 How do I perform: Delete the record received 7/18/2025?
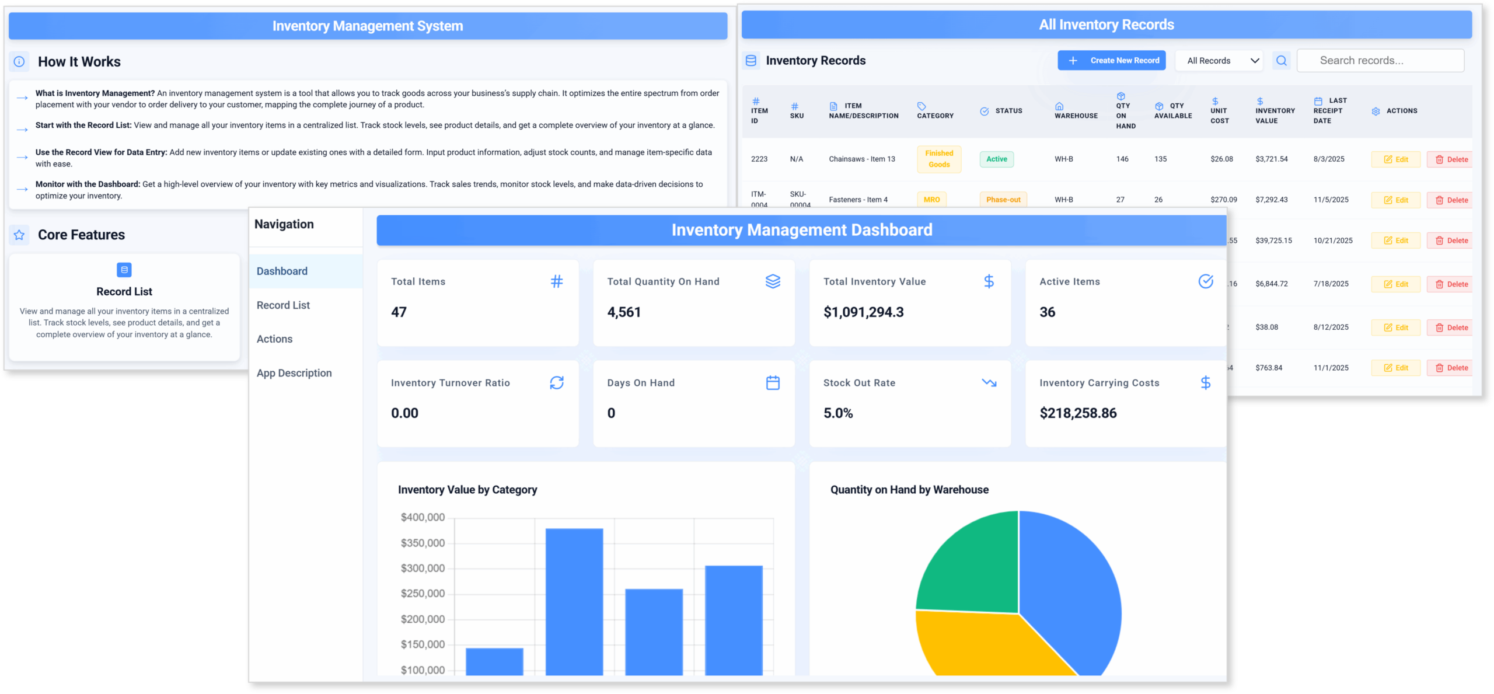(1450, 284)
